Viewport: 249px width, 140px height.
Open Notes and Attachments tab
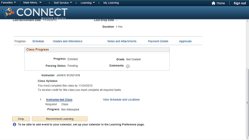122,41
